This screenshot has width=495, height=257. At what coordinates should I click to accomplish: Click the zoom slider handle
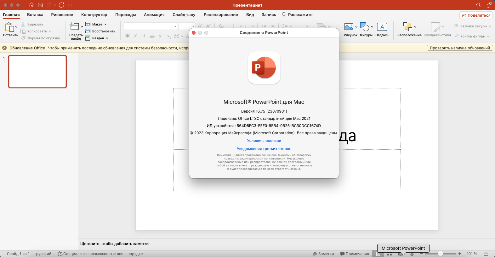(441, 254)
